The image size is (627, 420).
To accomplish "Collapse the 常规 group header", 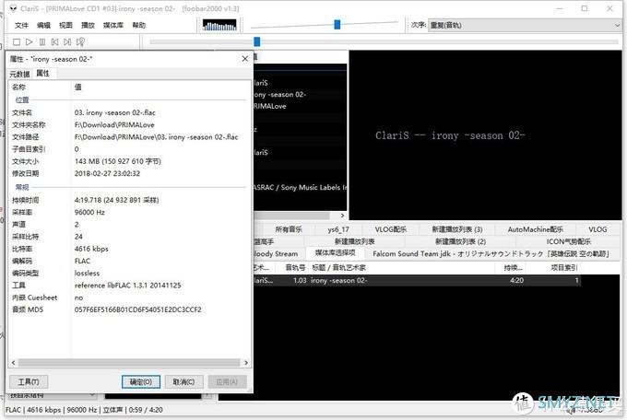I will click(22, 187).
